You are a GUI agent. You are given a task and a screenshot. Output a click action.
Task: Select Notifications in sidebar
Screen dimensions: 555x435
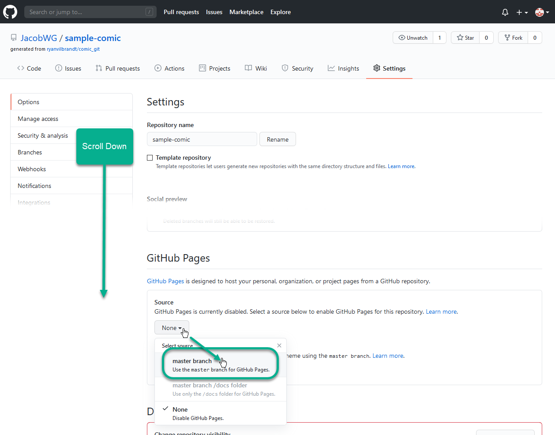(71, 186)
